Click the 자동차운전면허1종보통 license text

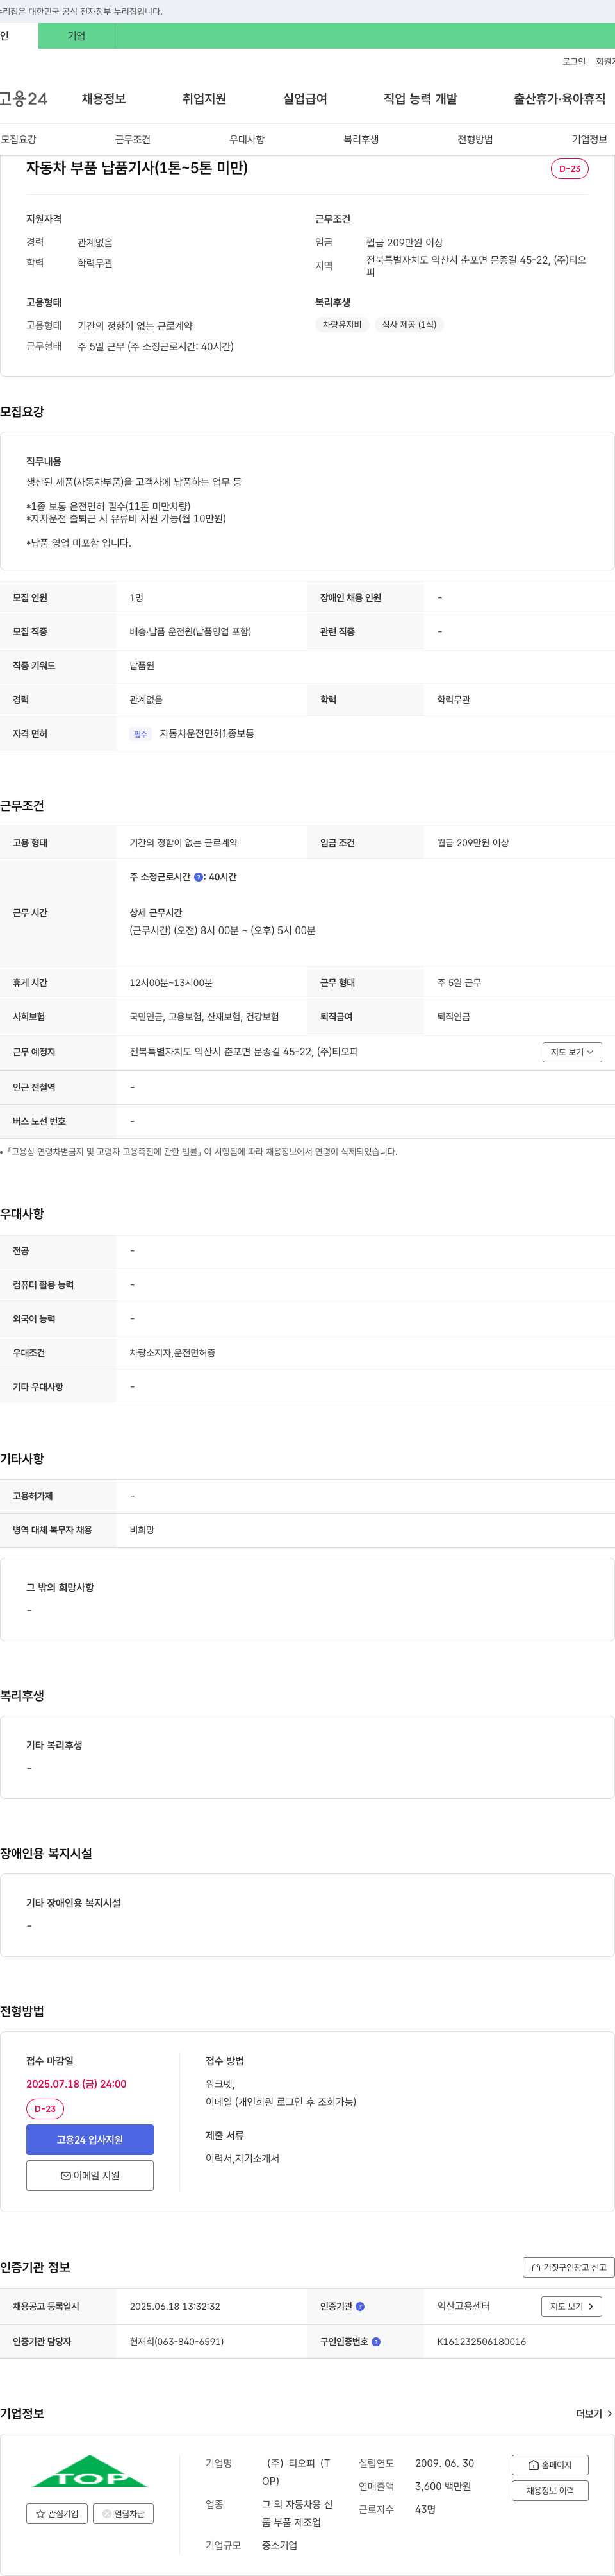tap(208, 734)
